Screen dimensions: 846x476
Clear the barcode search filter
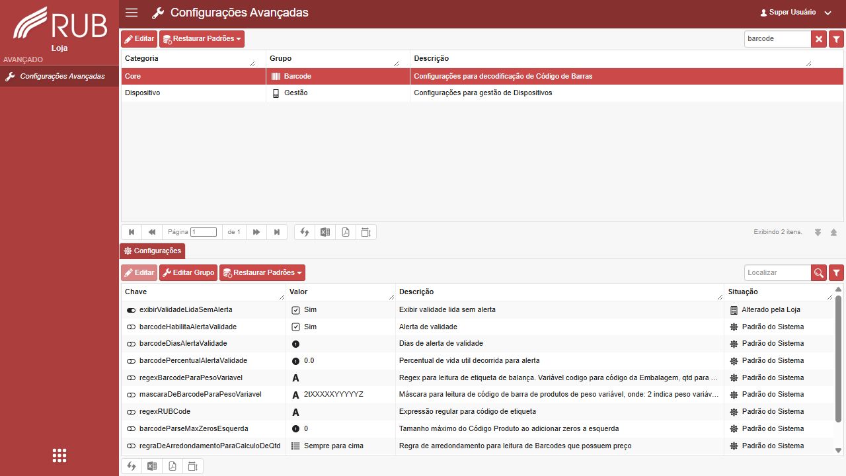[x=820, y=39]
